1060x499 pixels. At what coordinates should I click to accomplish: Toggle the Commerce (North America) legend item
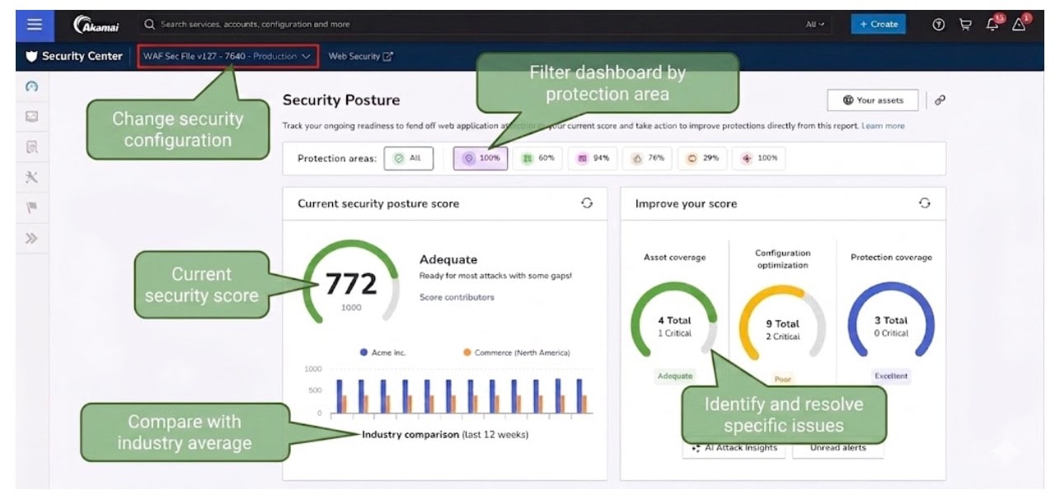pos(517,352)
